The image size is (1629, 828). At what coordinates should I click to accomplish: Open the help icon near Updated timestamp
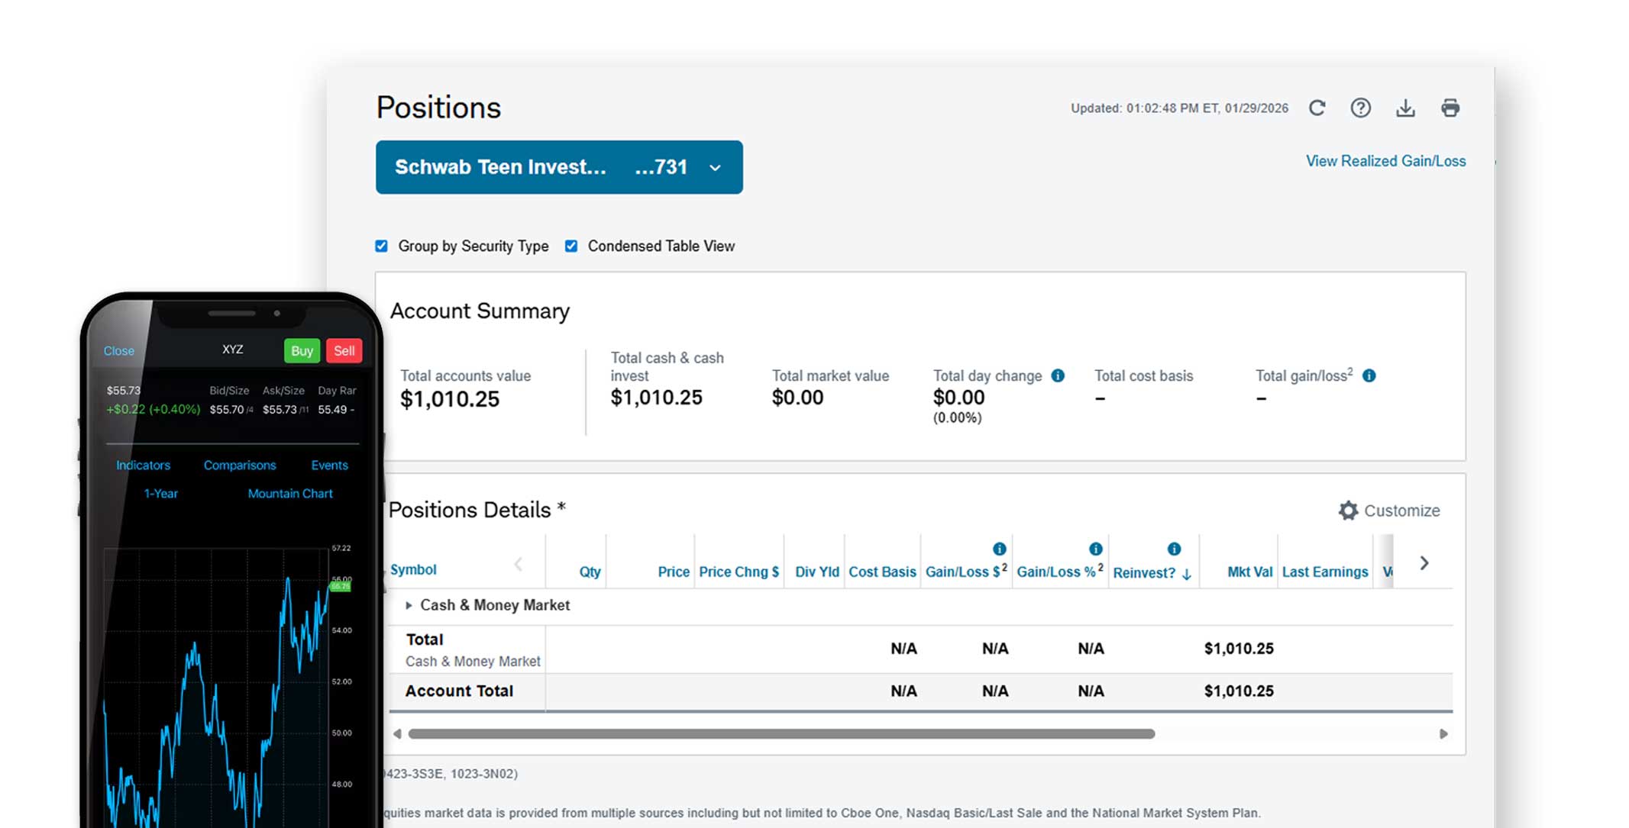[x=1361, y=108]
